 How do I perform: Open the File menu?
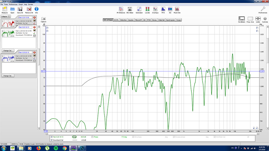click(x=2, y=5)
